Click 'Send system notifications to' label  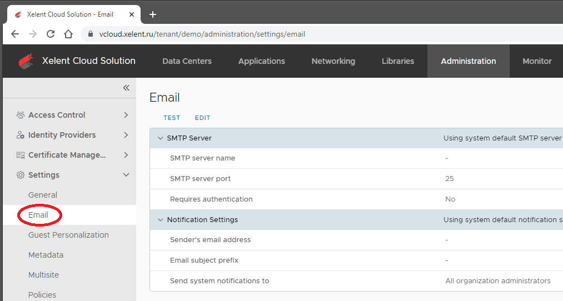[220, 280]
